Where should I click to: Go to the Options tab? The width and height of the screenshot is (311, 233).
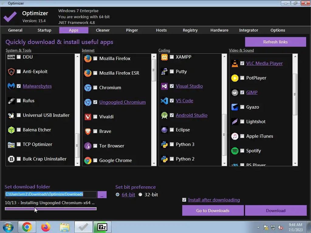(278, 30)
